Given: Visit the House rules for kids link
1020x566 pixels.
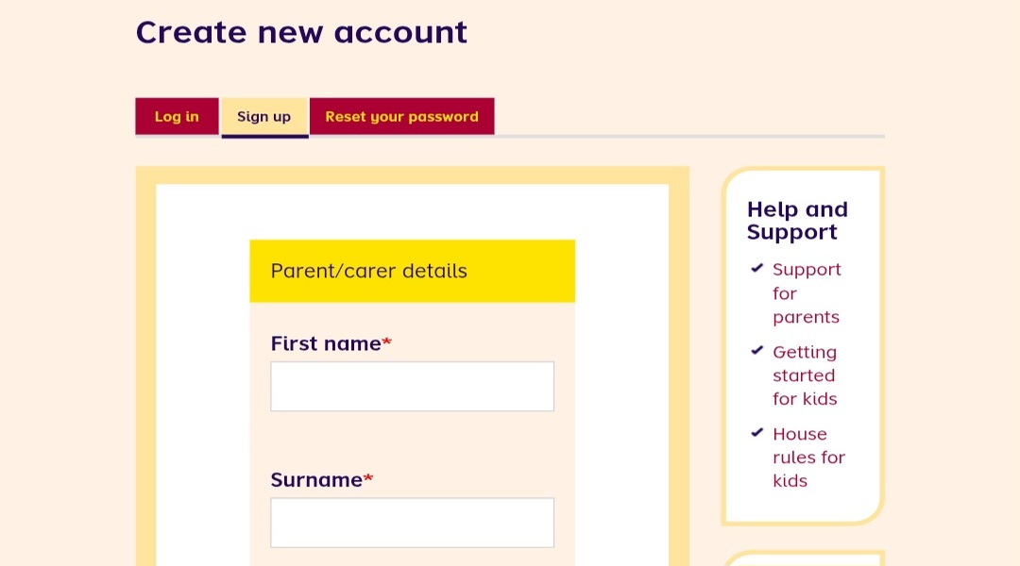Looking at the screenshot, I should [x=808, y=458].
